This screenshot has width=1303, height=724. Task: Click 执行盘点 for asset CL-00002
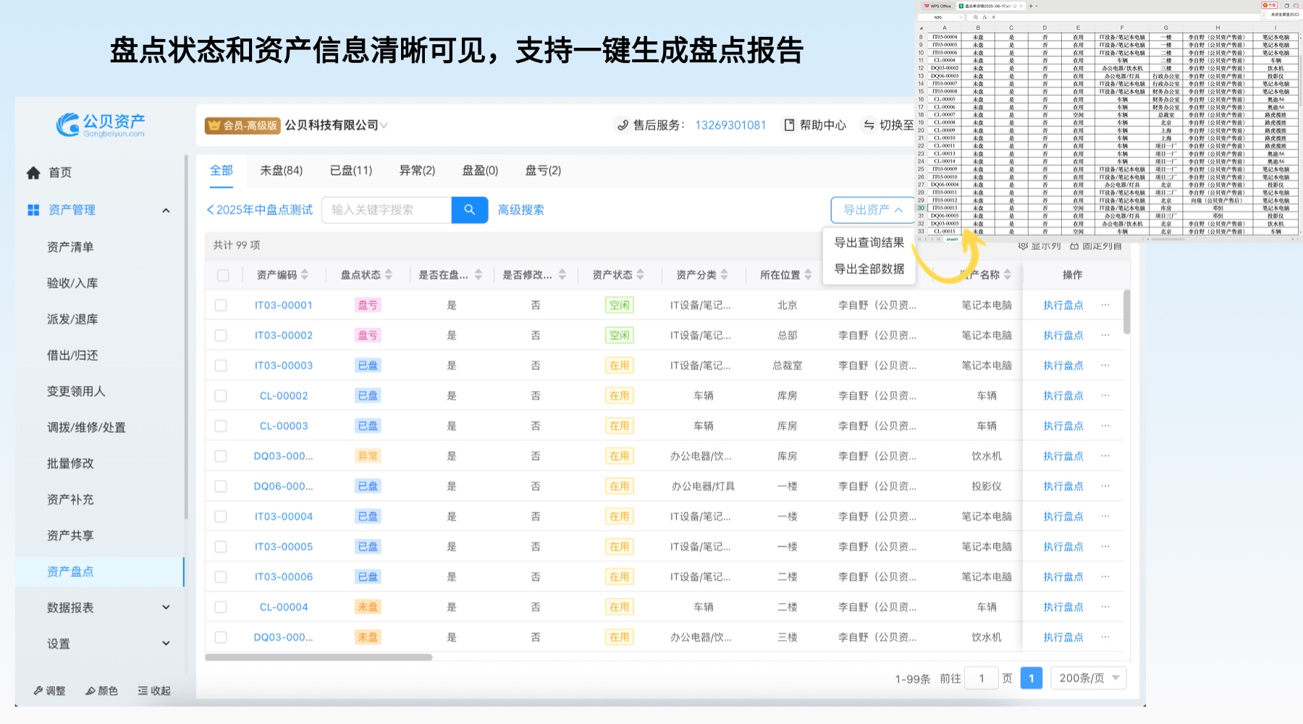(x=1063, y=396)
